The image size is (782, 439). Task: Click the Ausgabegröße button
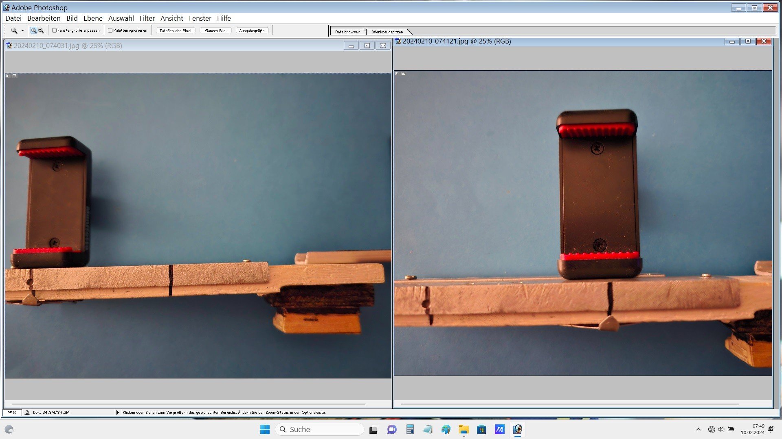click(x=252, y=30)
